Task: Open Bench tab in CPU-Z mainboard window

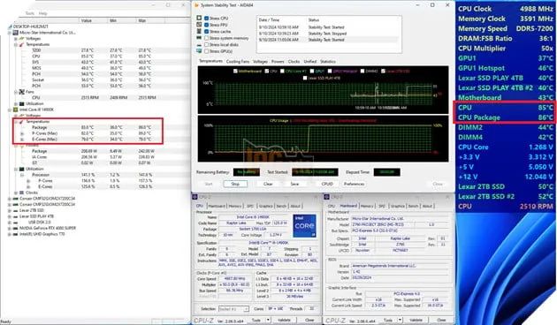Action: pyautogui.click(x=413, y=206)
